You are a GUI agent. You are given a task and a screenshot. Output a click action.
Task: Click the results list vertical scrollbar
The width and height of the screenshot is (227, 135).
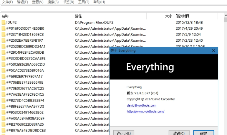(226, 74)
